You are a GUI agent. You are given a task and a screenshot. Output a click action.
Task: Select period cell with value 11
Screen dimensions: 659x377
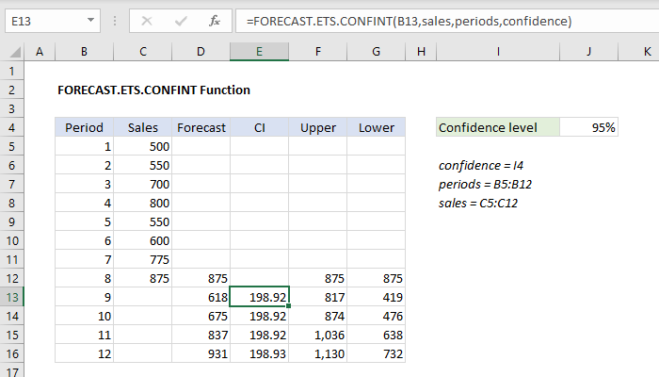tap(84, 335)
